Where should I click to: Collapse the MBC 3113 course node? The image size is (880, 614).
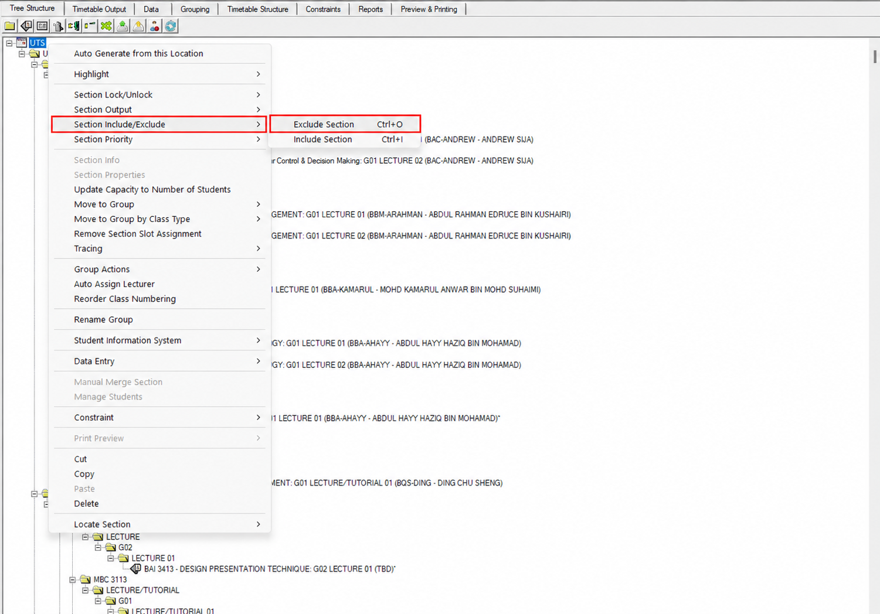[73, 579]
